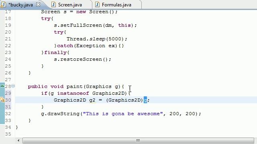Click 's.setFullScreen(dm, this);' on line 19
The width and height of the screenshot is (257, 144).
[95, 25]
